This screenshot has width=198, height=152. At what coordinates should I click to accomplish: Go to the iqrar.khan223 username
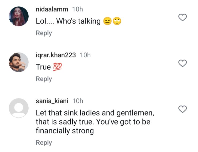pos(56,55)
